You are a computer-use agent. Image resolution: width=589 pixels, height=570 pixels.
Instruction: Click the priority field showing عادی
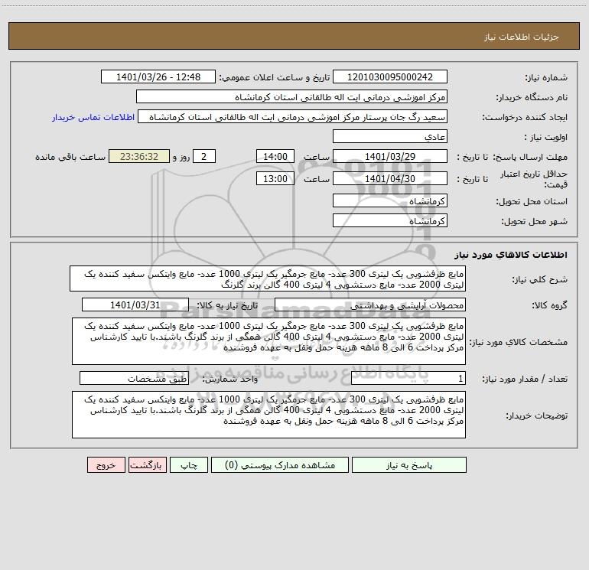[390, 137]
